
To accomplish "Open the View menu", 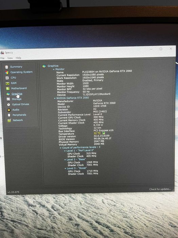I will tap(10, 58).
